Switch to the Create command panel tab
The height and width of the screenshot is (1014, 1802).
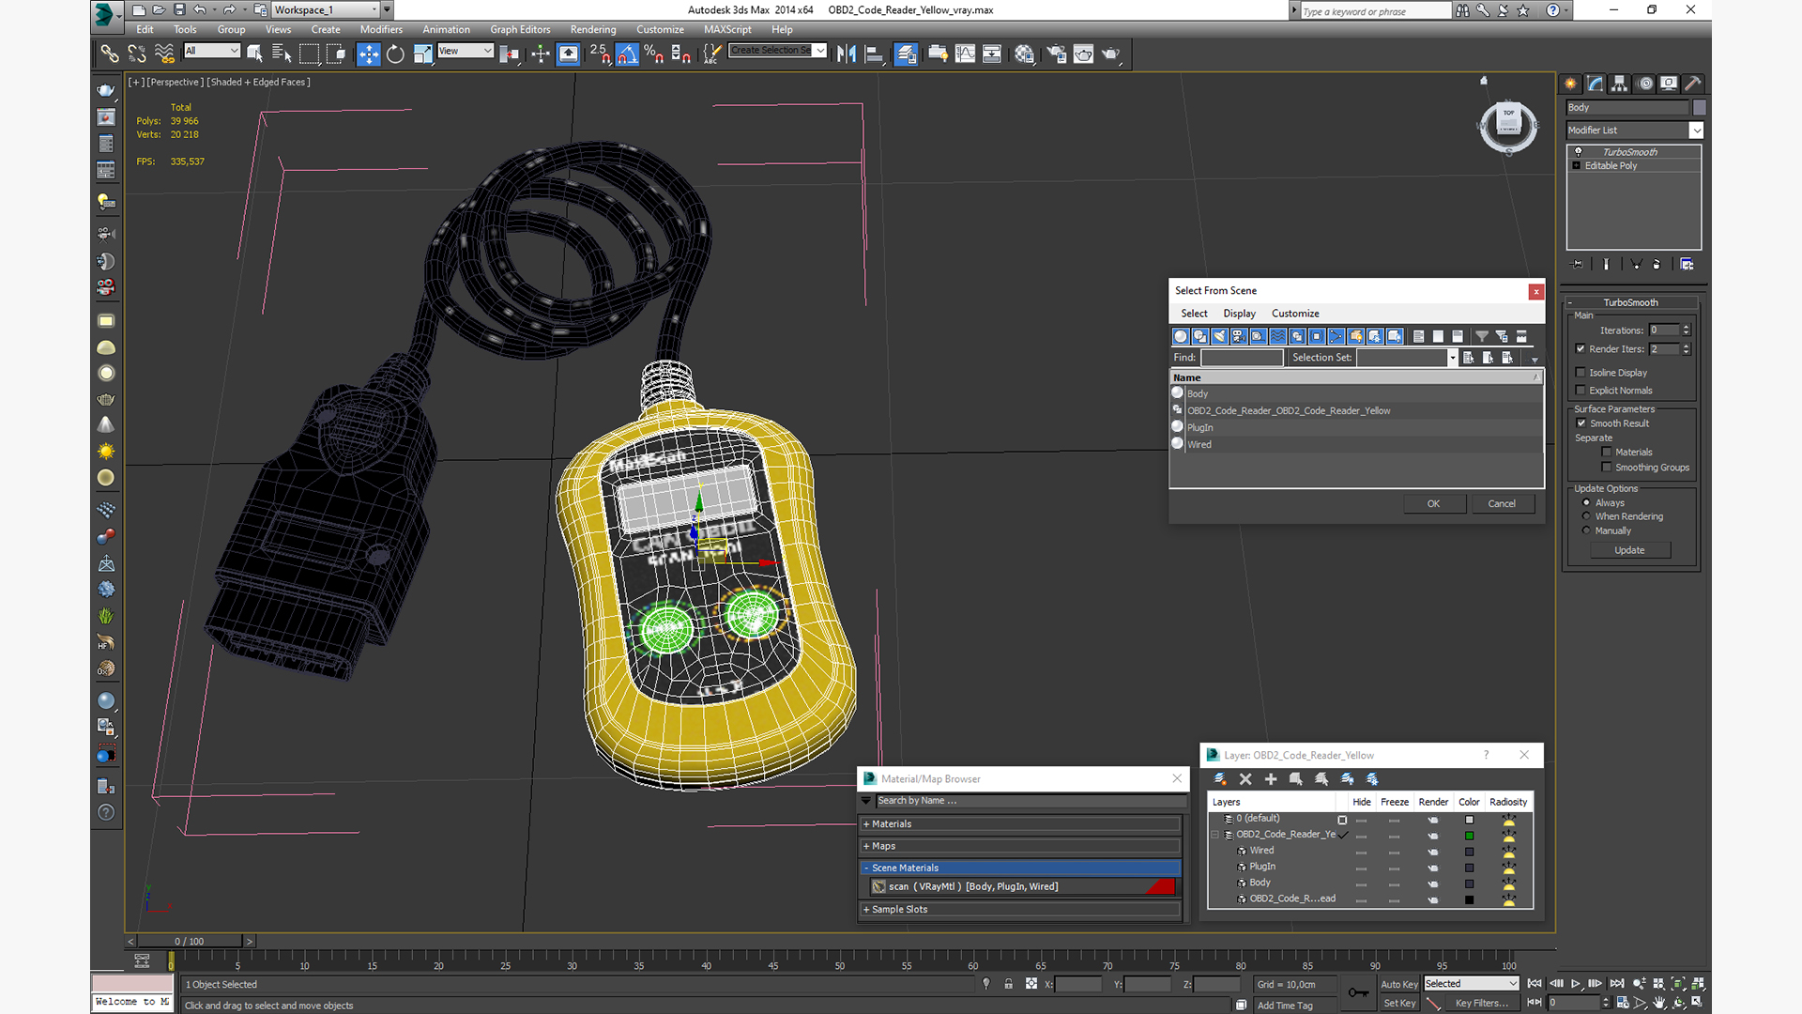point(1570,84)
